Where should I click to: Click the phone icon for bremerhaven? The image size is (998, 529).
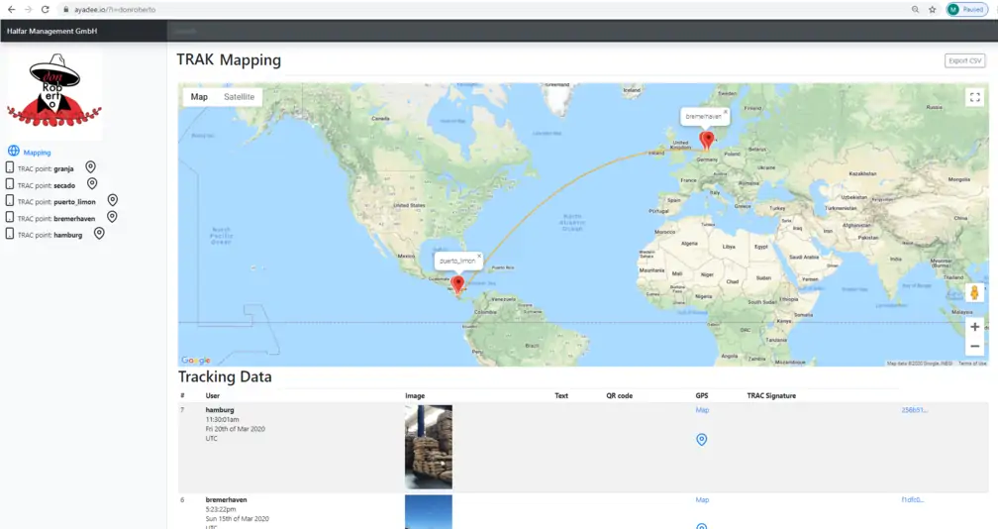tap(10, 217)
